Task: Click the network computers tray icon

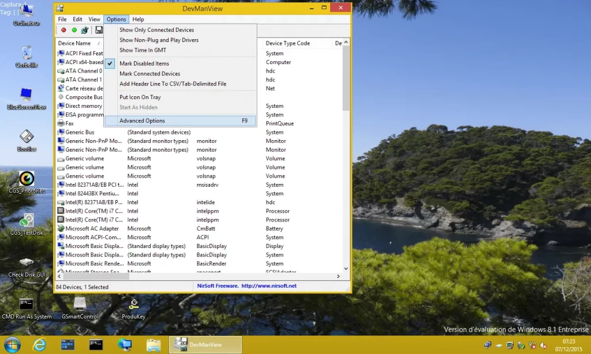Action: (488, 345)
